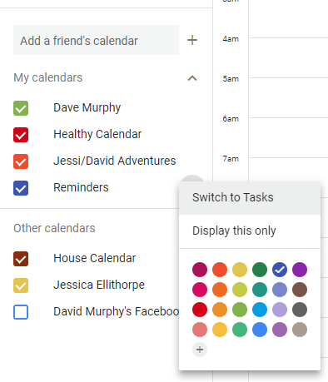Select Display this only

[250, 231]
